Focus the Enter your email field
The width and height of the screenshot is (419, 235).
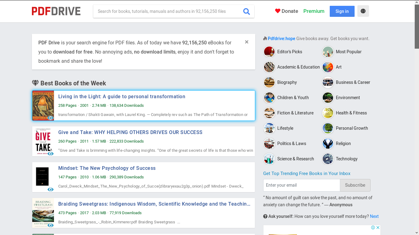tap(302, 185)
